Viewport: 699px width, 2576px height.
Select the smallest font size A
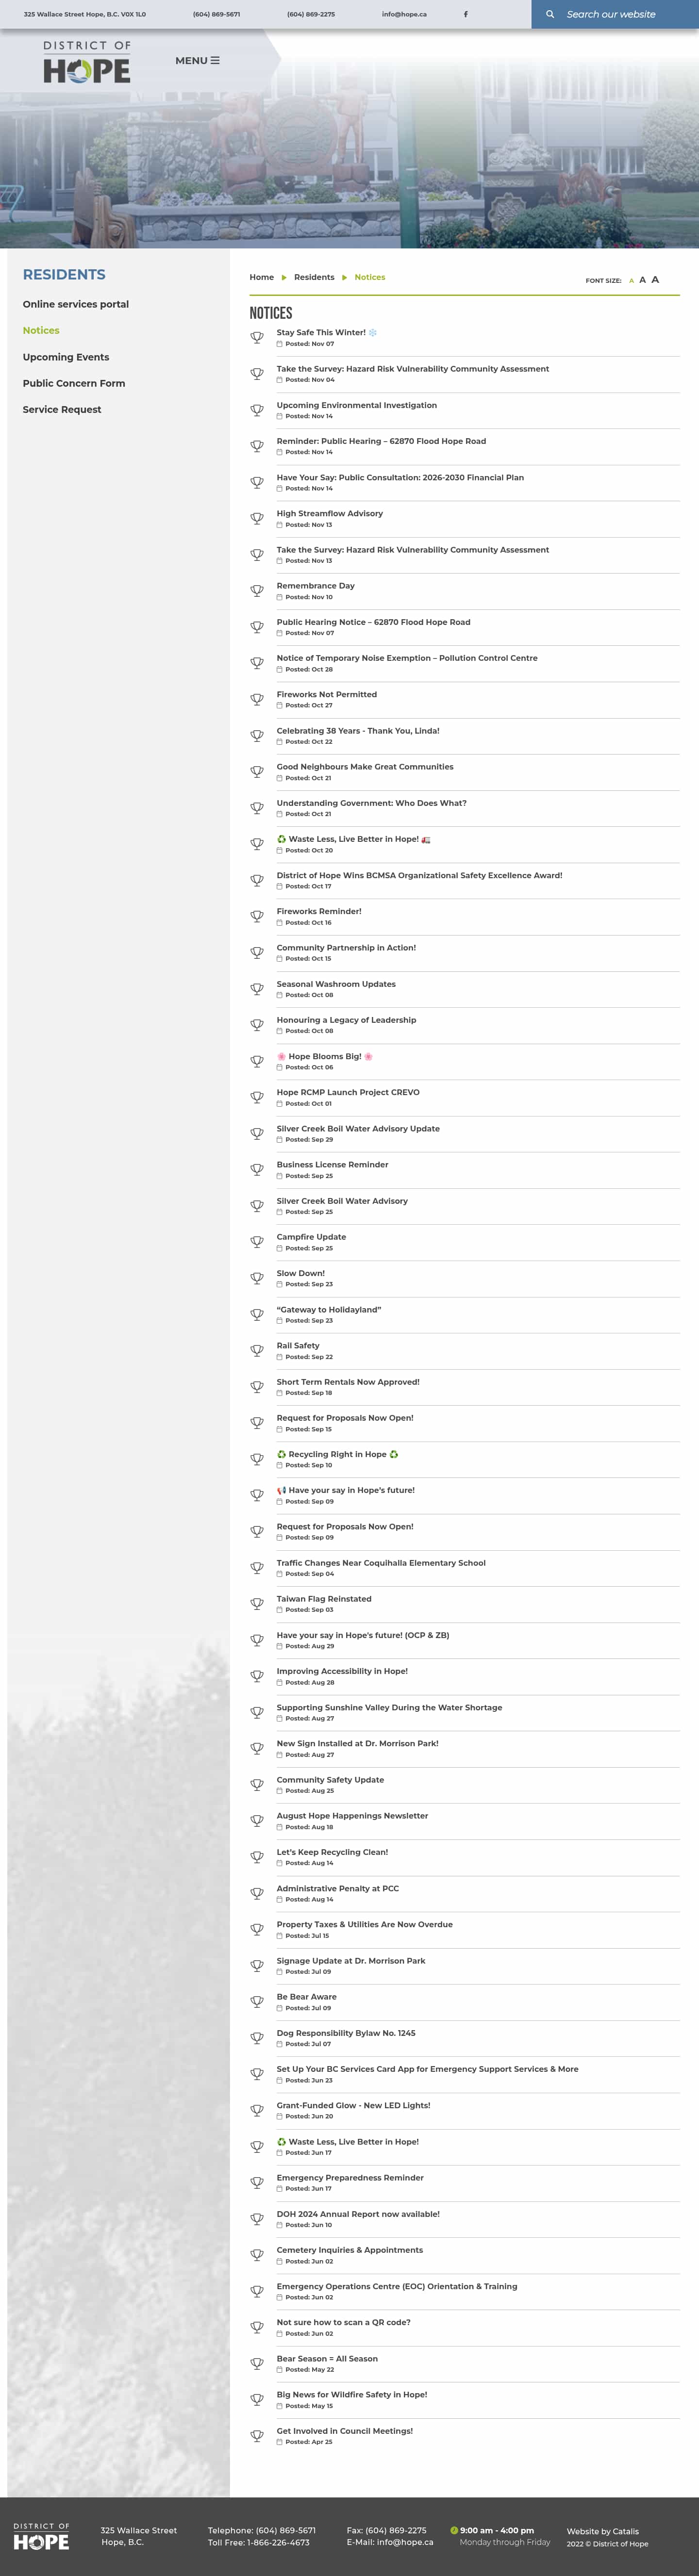pyautogui.click(x=631, y=281)
